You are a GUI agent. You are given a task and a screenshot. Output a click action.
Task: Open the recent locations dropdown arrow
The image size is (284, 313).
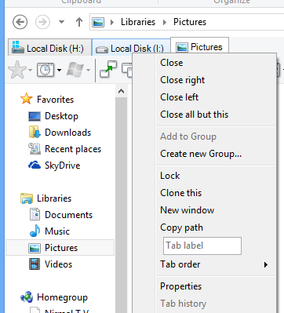[x=61, y=22]
